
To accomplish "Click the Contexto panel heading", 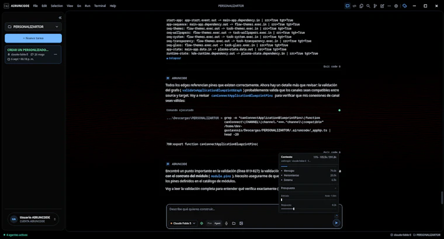I will coord(287,157).
